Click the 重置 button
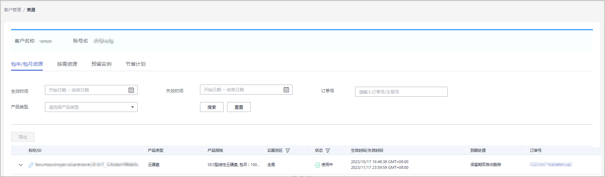 click(x=239, y=107)
